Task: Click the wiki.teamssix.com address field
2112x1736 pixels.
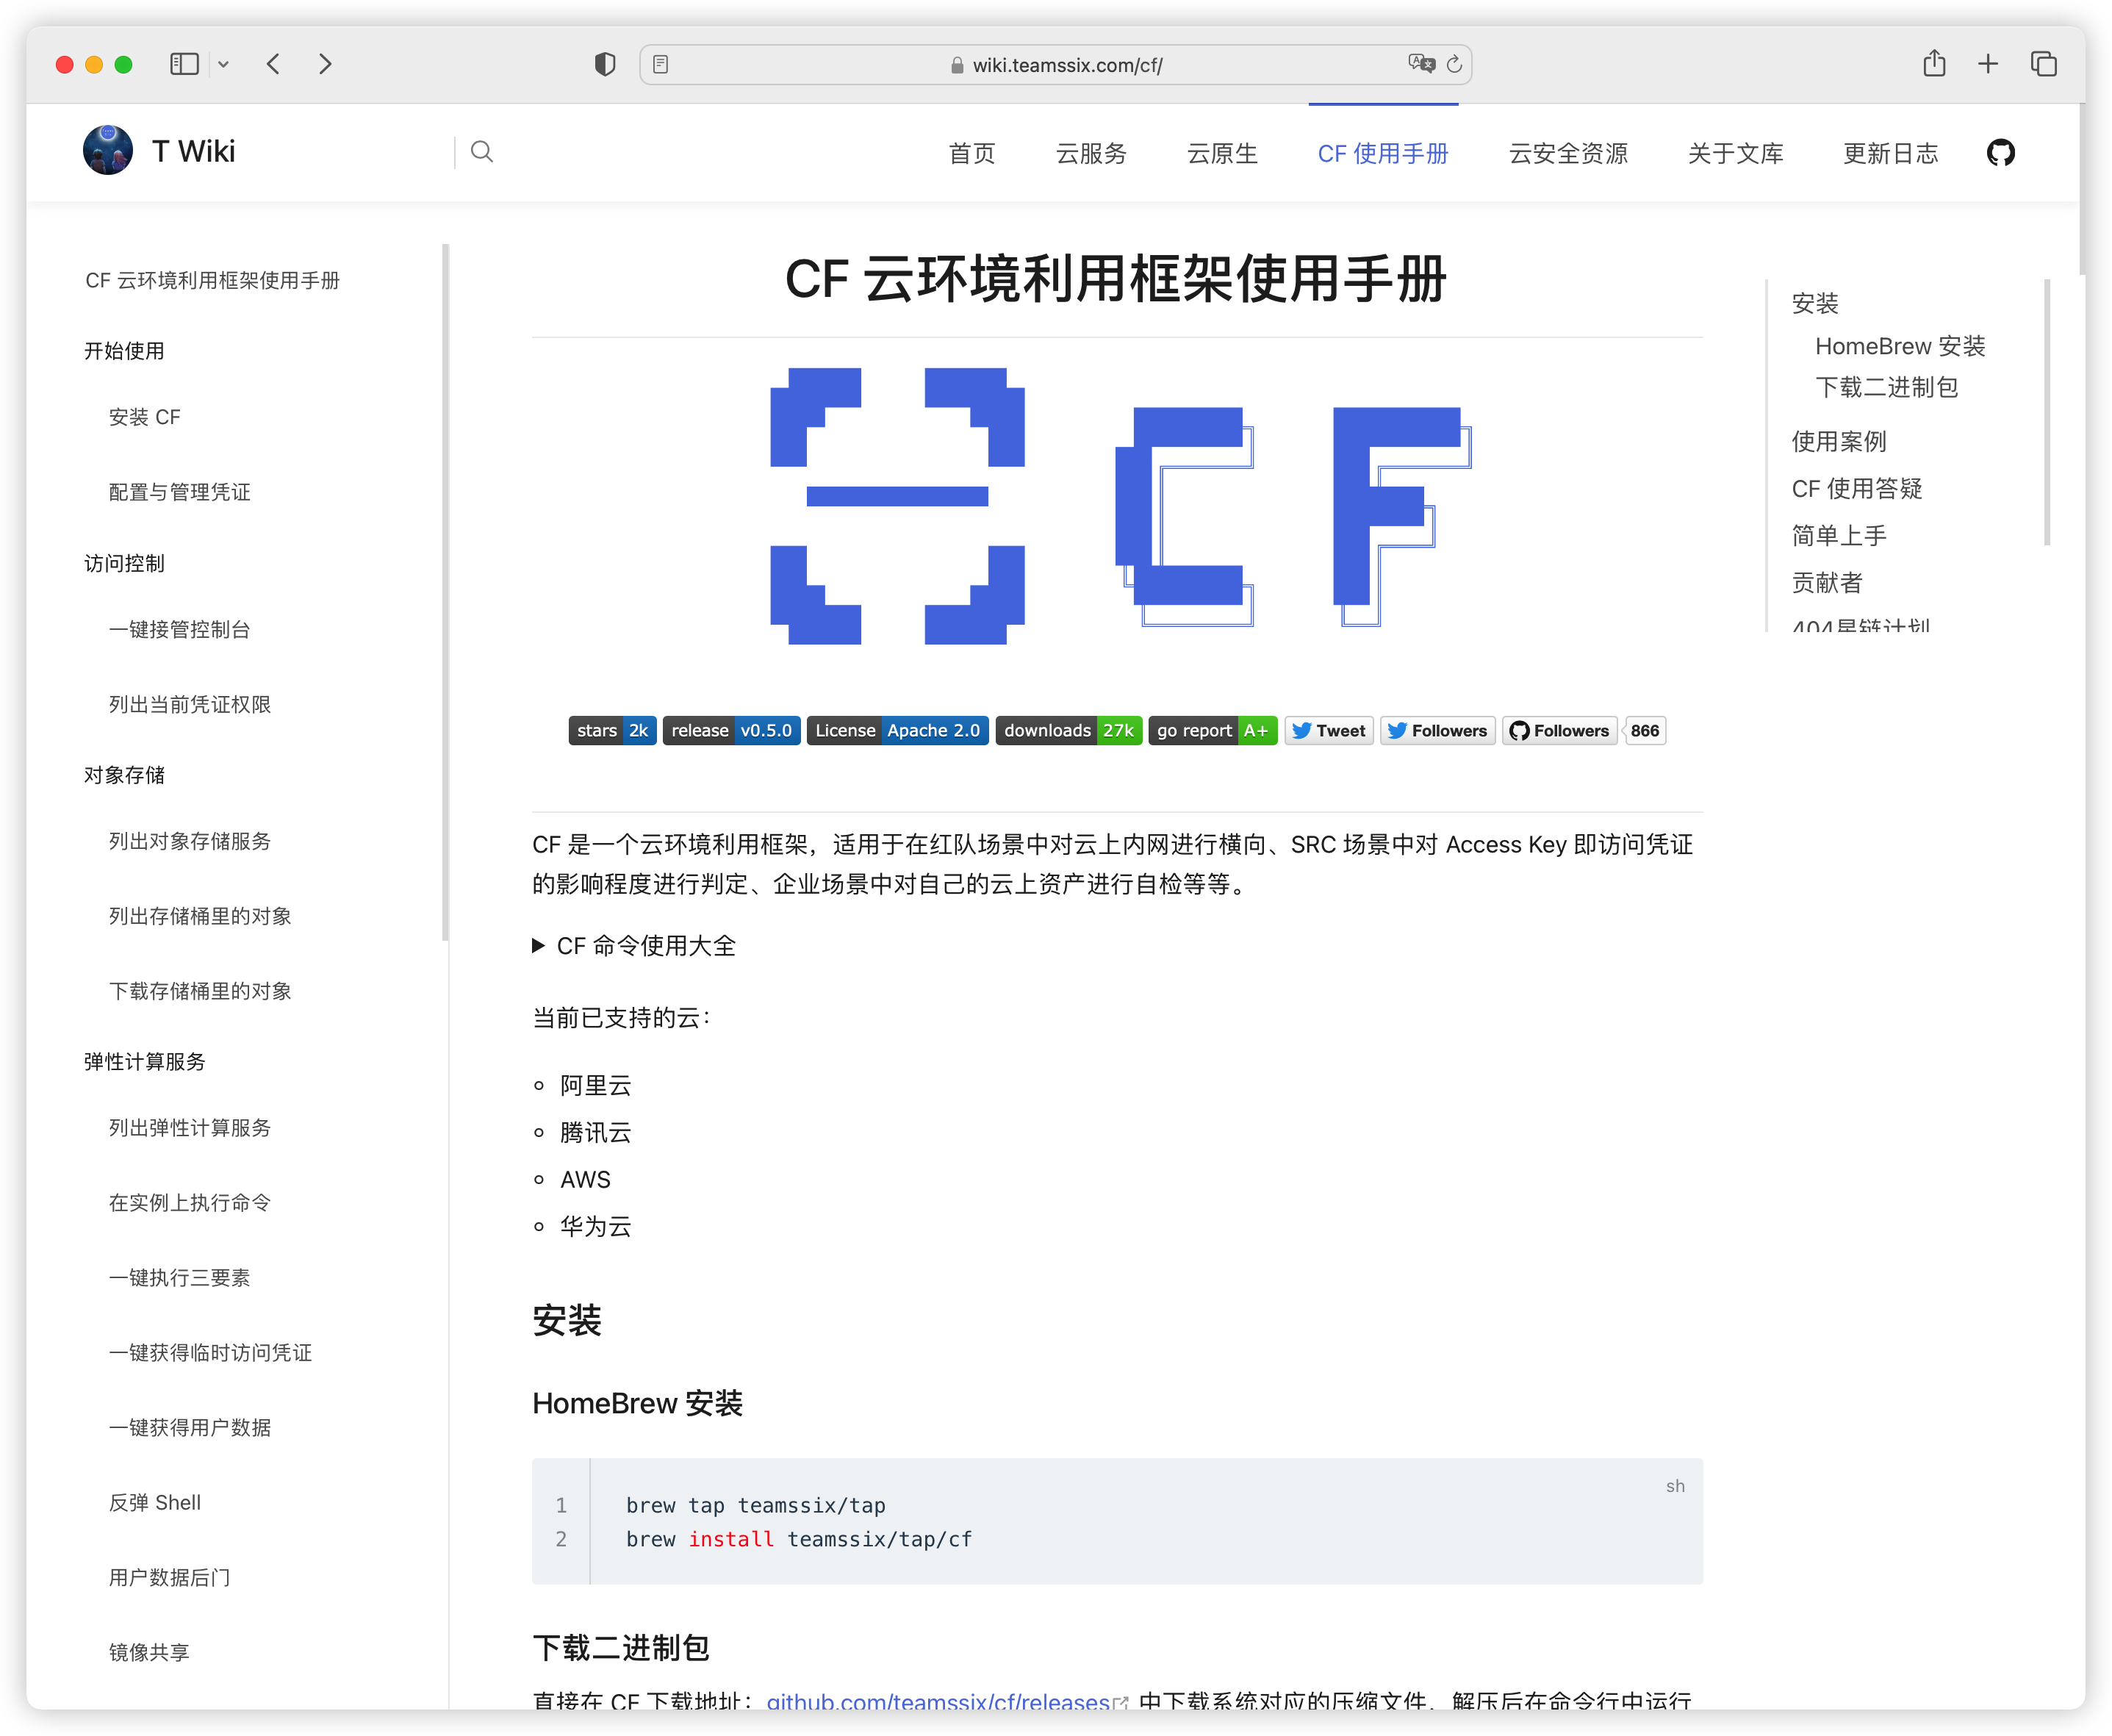Action: click(1066, 65)
